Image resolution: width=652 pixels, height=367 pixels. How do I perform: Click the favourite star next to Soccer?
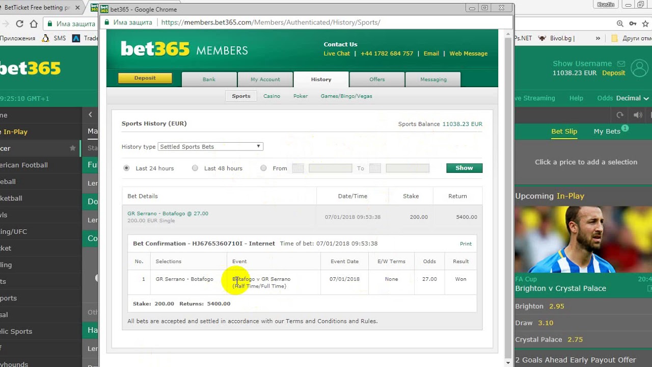[72, 148]
